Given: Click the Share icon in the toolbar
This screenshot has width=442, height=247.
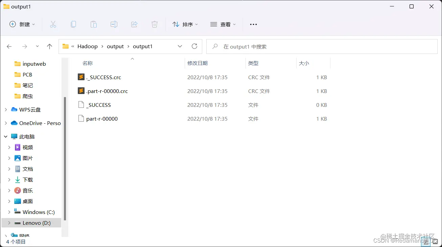Looking at the screenshot, I should [x=134, y=24].
